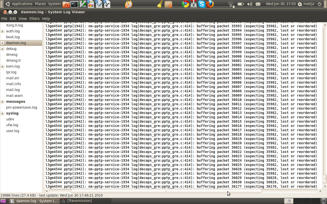
Task: Select Xorg.0.log in the log list
Action: 15,25
